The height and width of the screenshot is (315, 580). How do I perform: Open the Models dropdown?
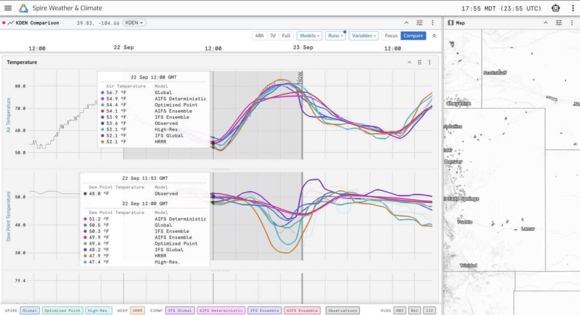309,36
